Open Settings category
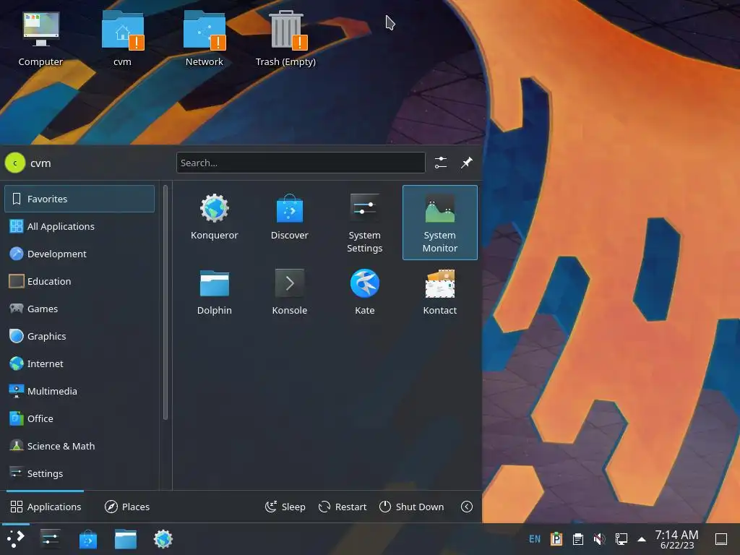The image size is (740, 555). [x=79, y=473]
